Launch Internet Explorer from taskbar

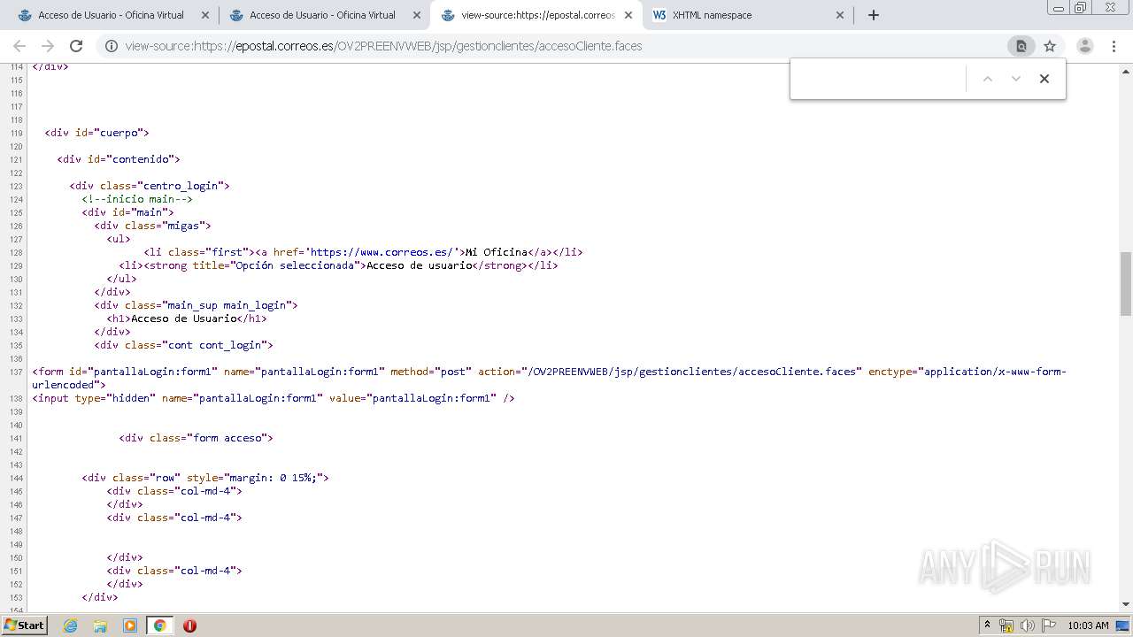70,625
